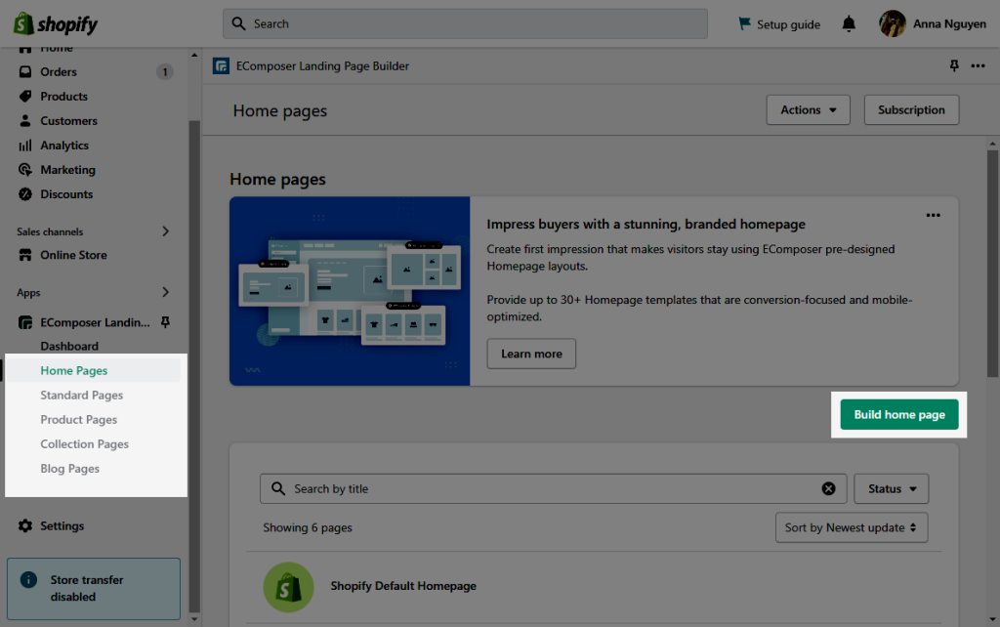Image resolution: width=1000 pixels, height=627 pixels.
Task: Open the app header more options menu
Action: (x=978, y=65)
